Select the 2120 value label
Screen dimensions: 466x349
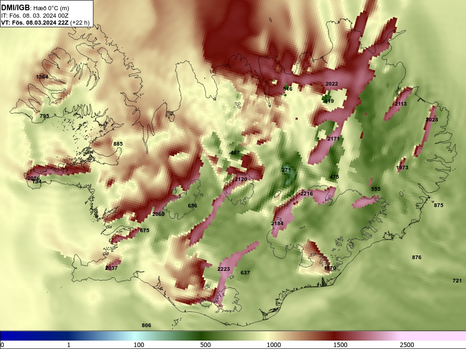241,179
